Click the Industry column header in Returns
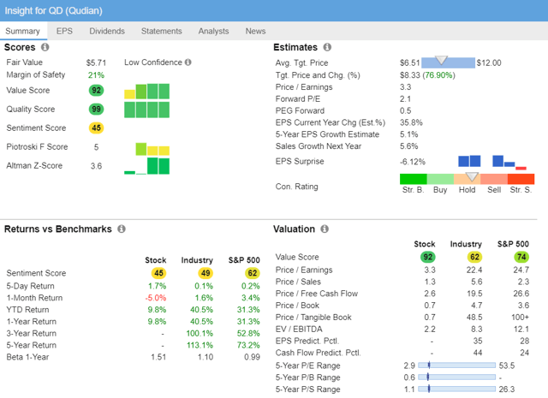Image resolution: width=548 pixels, height=398 pixels. 197,260
